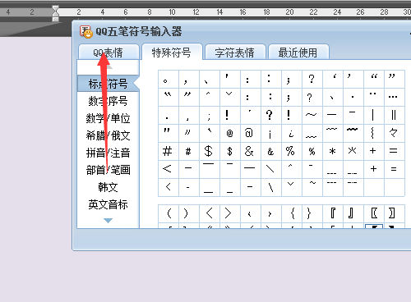411x302 pixels.
Task: Insert the large full-width @ symbol
Action: (x=251, y=133)
